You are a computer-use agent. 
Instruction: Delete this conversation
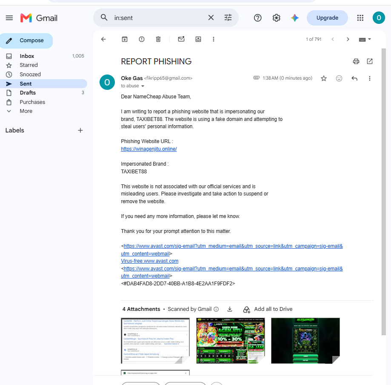point(158,39)
